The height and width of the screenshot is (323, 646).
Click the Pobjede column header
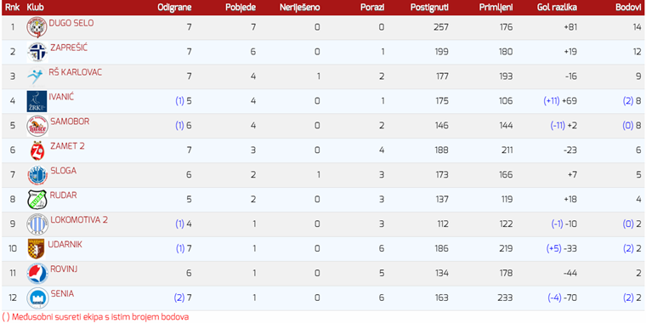[241, 8]
